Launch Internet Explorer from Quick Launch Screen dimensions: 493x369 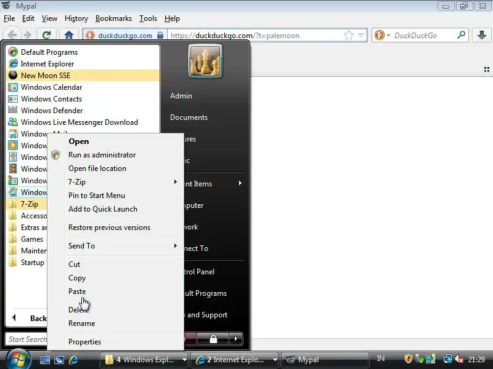73,360
